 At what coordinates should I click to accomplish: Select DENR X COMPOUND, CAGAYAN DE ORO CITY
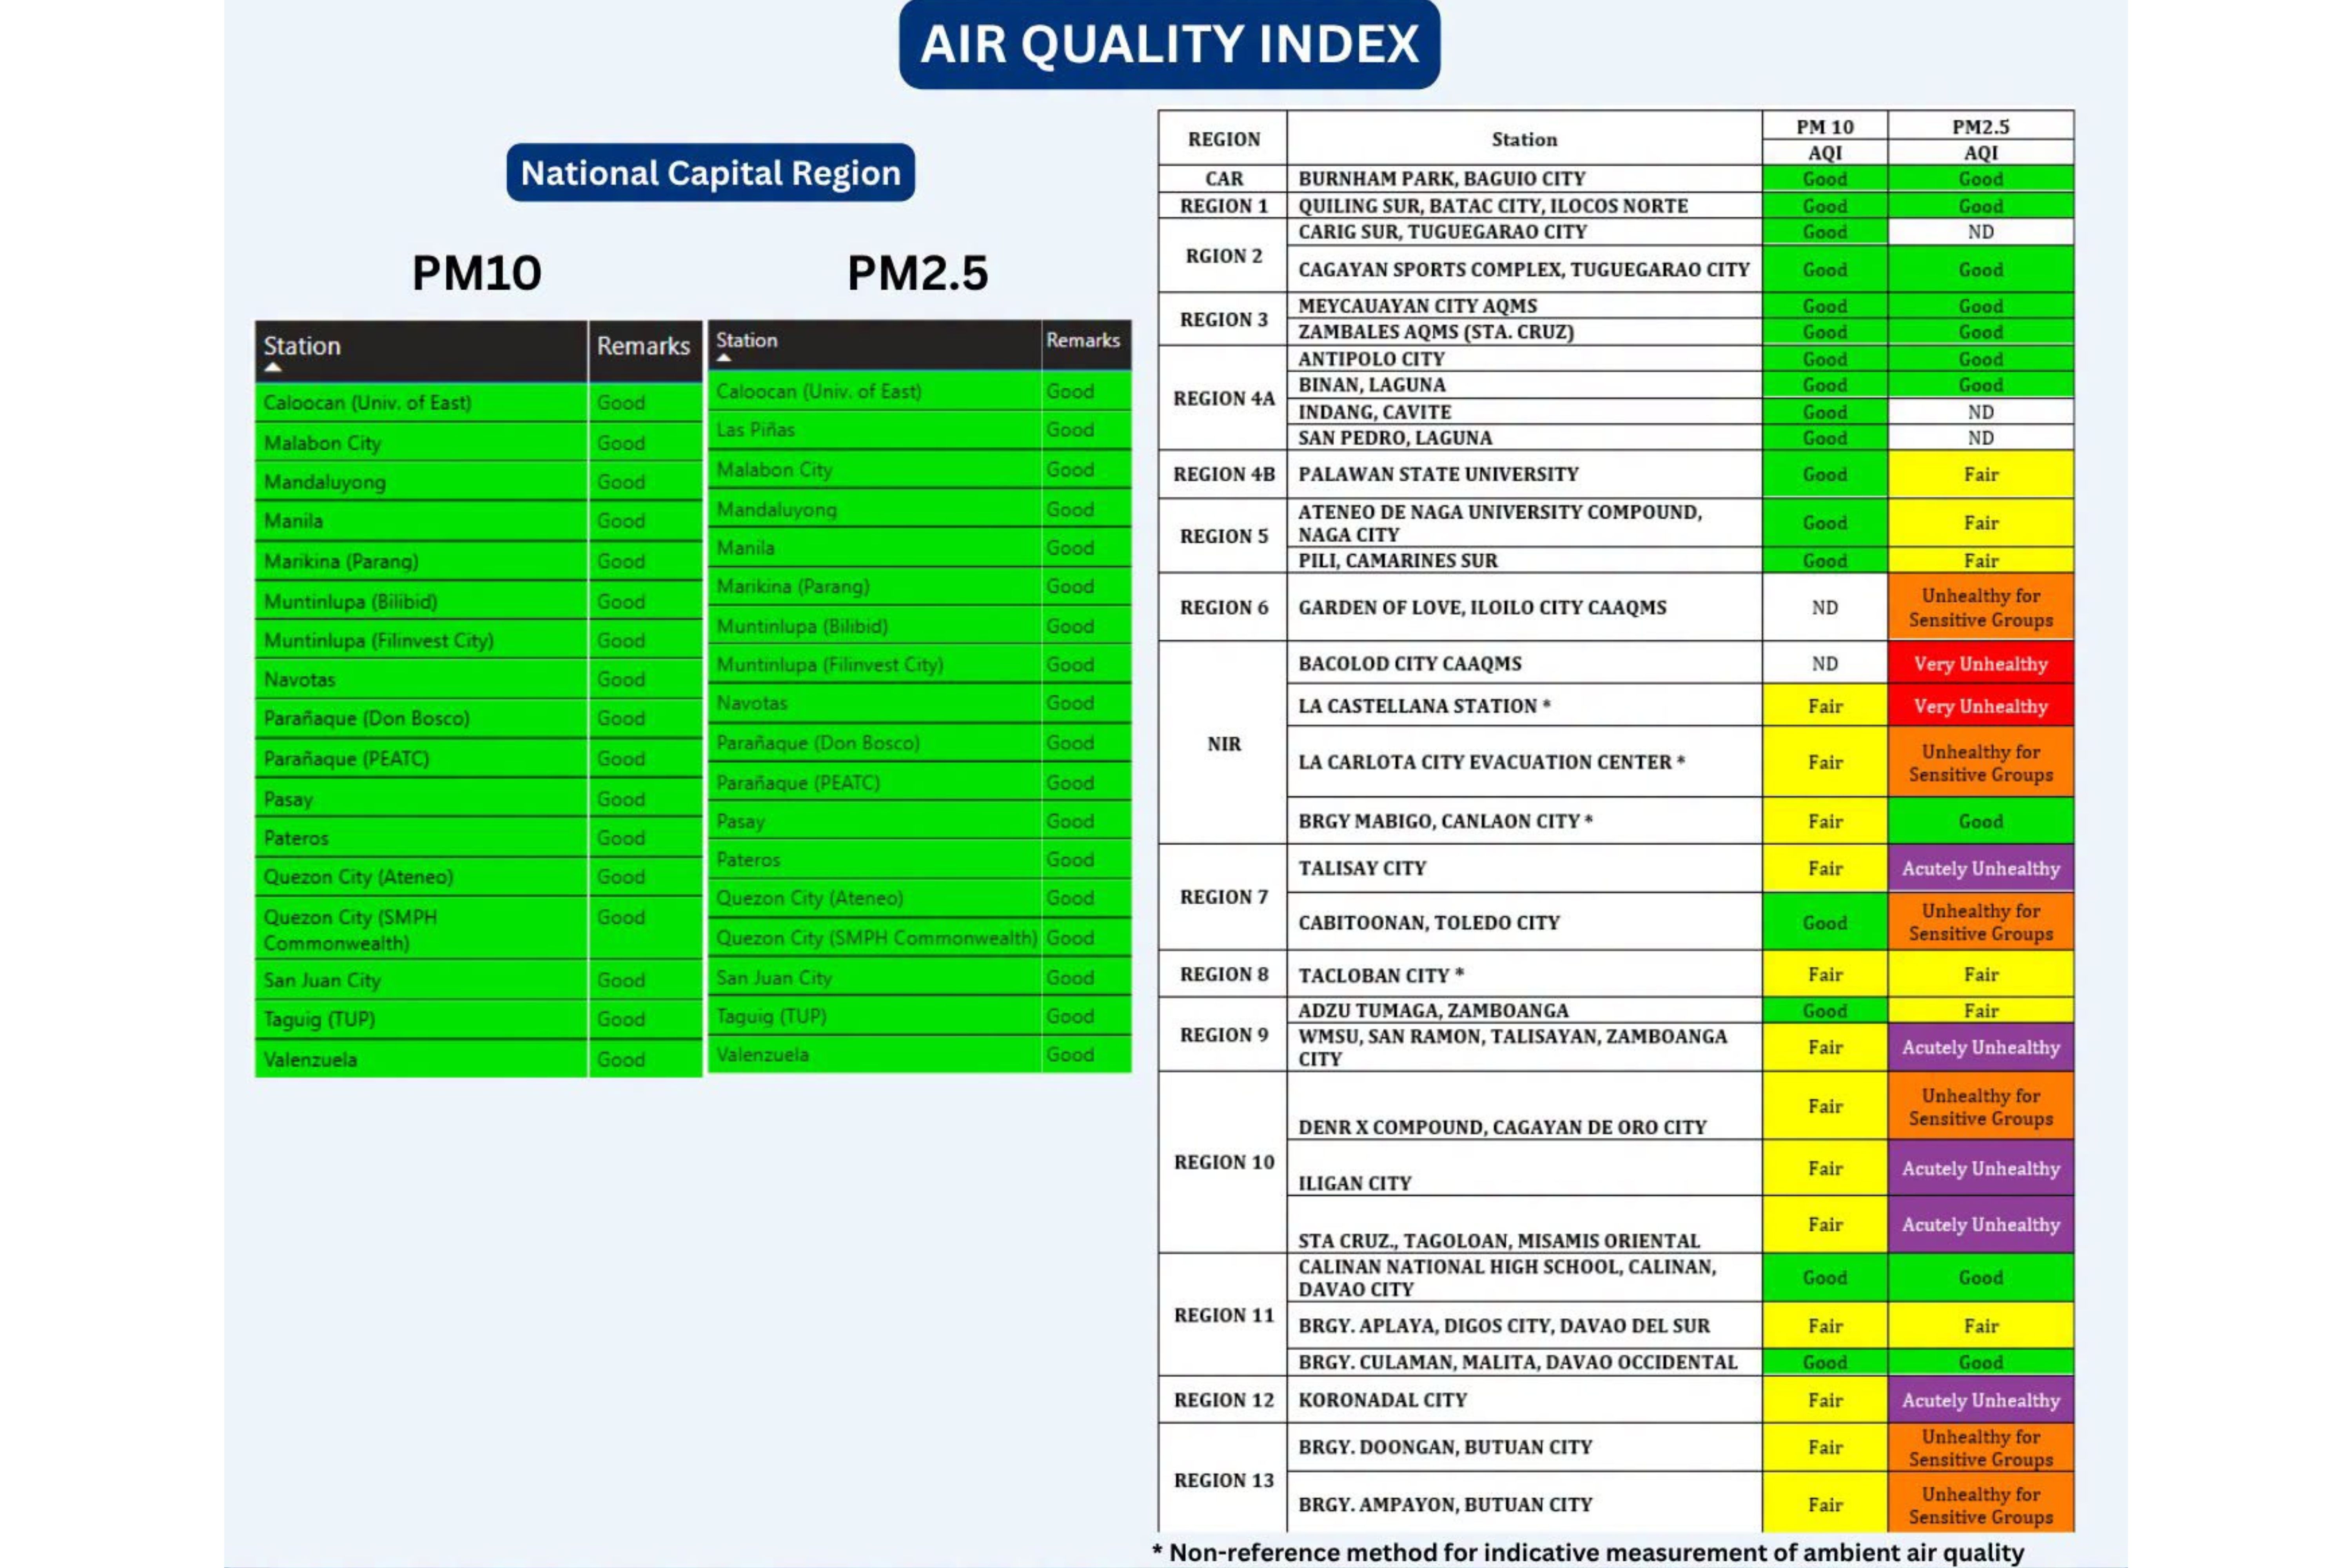1524,1106
